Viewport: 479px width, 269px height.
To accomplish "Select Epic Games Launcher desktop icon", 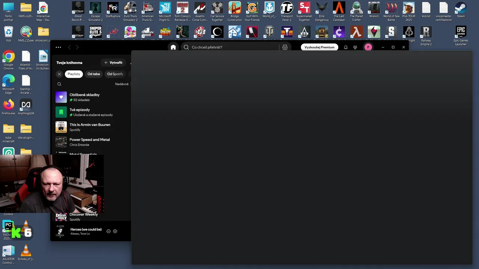I will pos(461,36).
